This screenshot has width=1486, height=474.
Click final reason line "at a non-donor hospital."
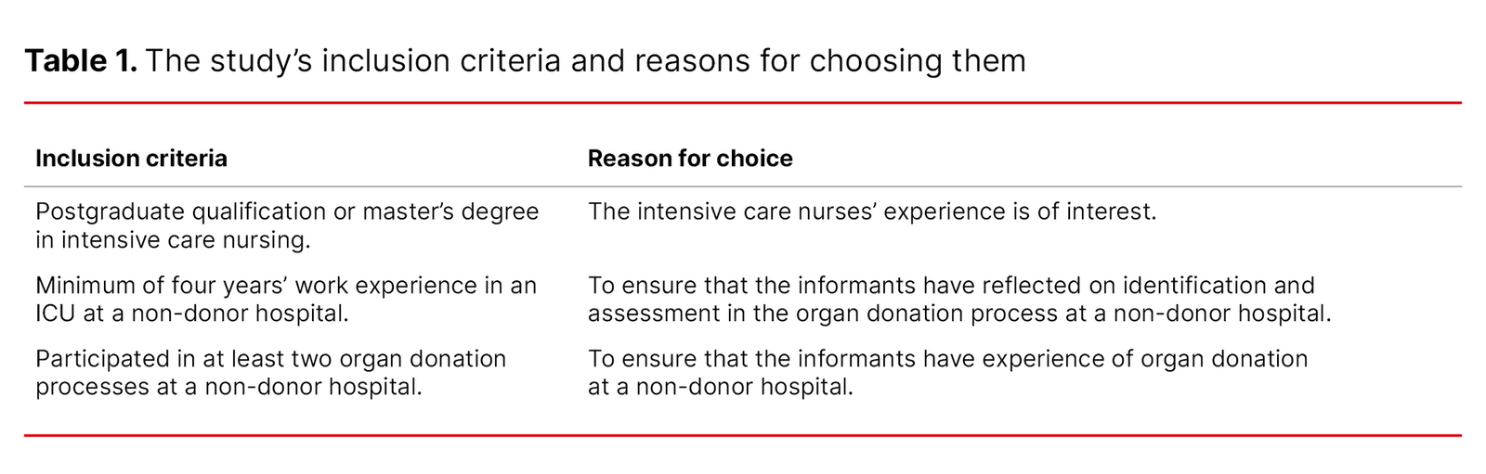tap(720, 386)
